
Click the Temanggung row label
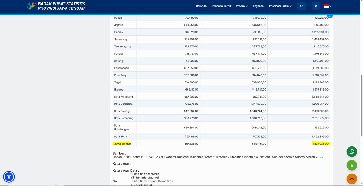click(x=122, y=46)
